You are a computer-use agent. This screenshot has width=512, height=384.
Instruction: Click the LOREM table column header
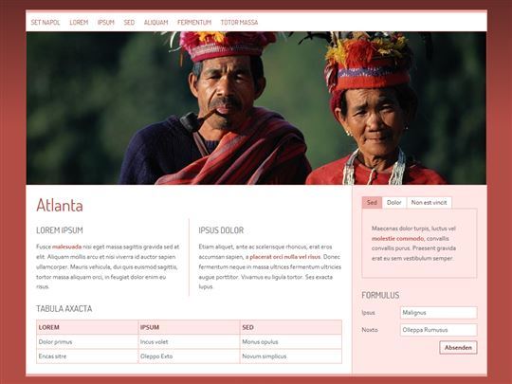(87, 327)
